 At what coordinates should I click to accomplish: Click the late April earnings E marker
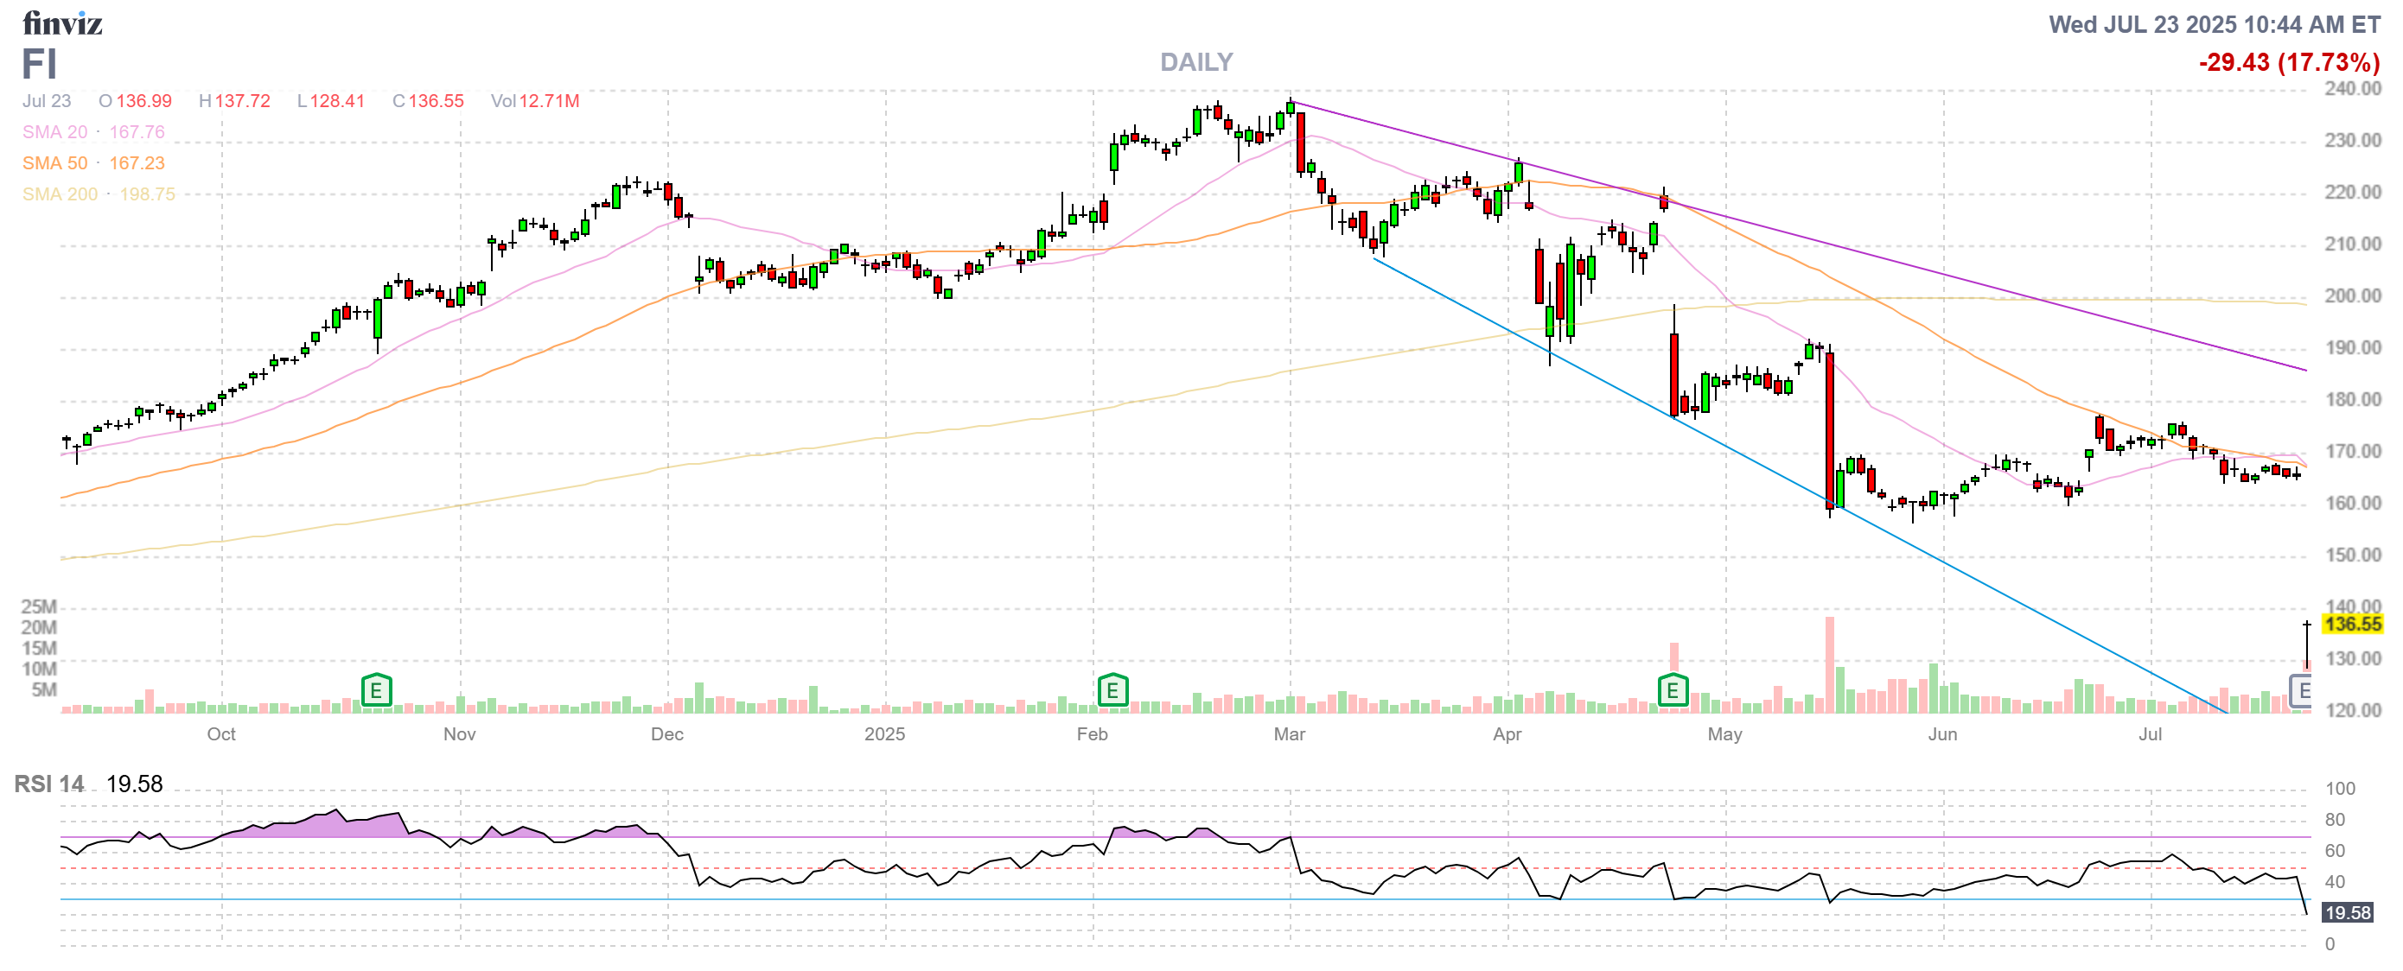coord(1672,690)
